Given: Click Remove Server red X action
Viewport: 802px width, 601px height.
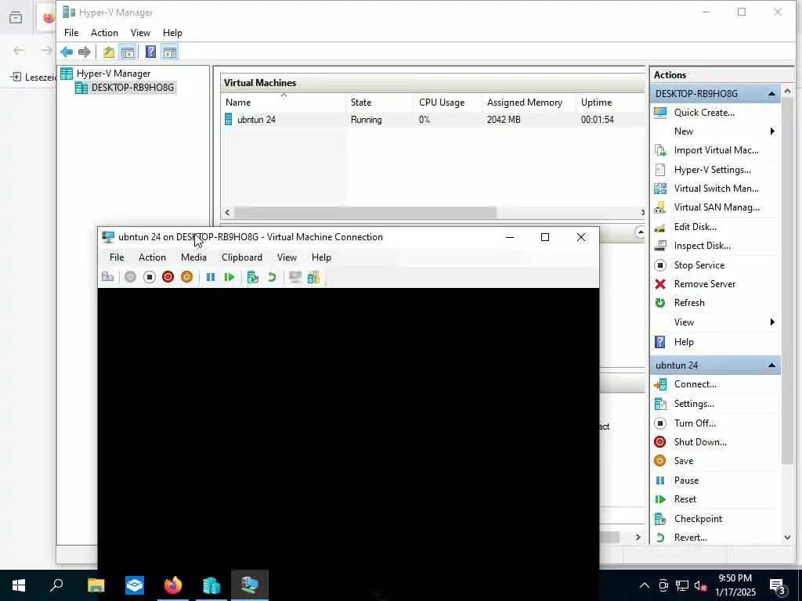Looking at the screenshot, I should [704, 284].
